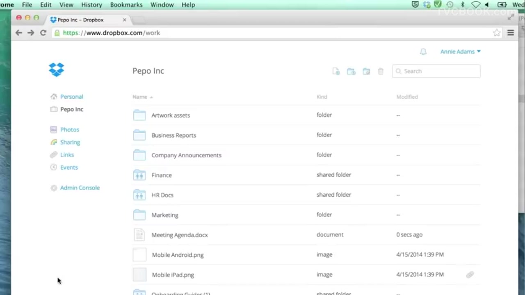
Task: Click the Photos icon in sidebar
Action: (x=54, y=129)
